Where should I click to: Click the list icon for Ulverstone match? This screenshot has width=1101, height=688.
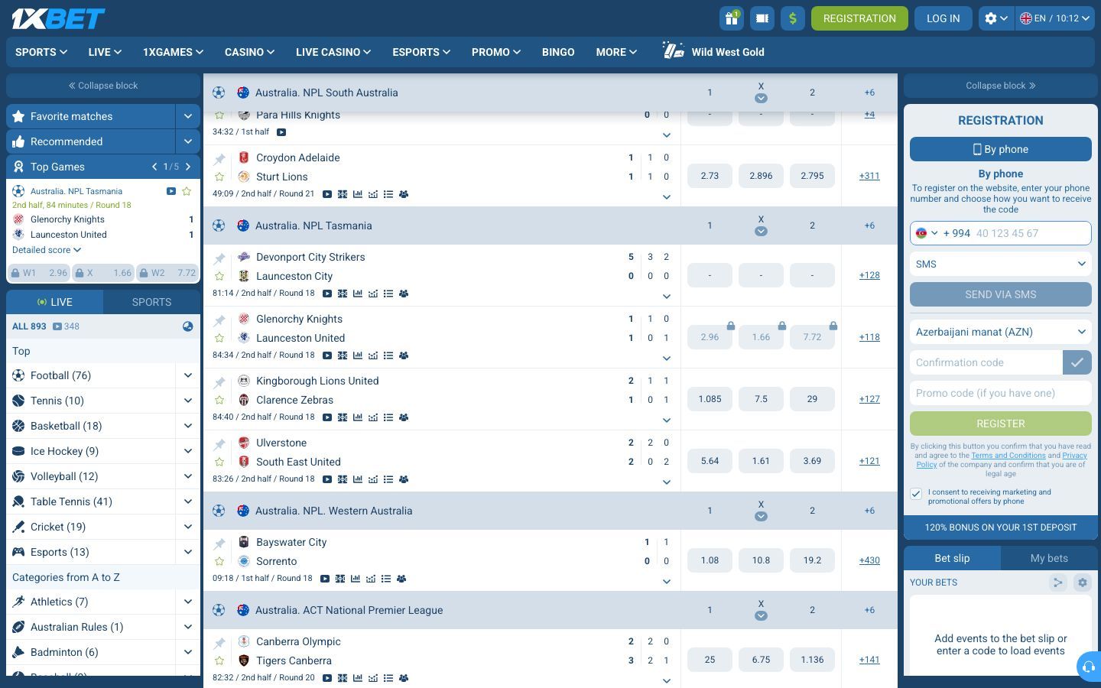point(388,479)
